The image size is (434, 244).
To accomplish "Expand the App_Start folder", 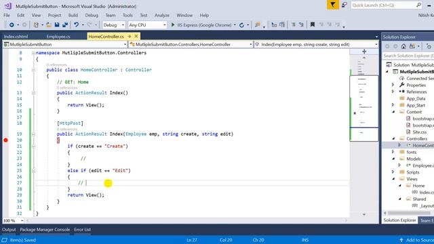I will [x=393, y=105].
